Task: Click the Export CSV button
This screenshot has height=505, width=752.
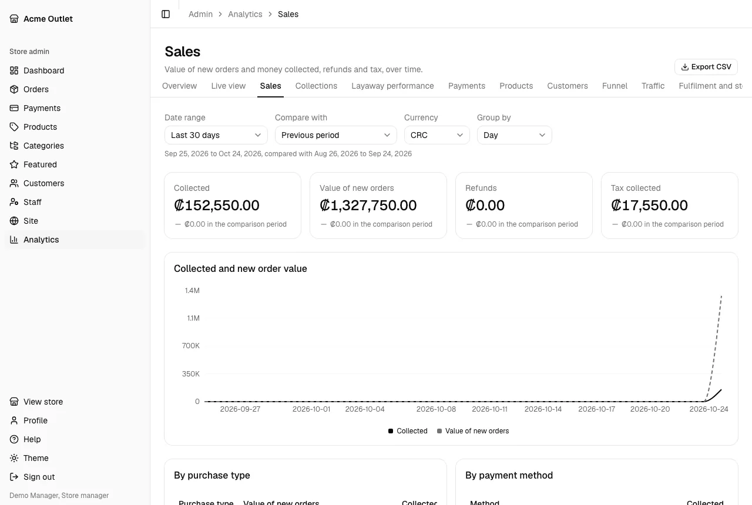Action: [x=706, y=67]
